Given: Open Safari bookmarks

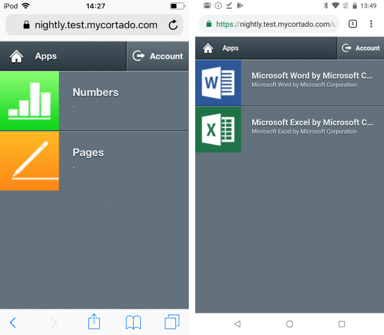Looking at the screenshot, I should pos(133,322).
